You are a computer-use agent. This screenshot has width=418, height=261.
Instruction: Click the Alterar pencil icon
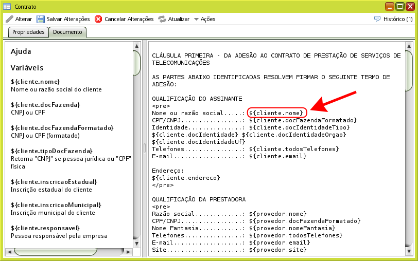click(x=9, y=19)
